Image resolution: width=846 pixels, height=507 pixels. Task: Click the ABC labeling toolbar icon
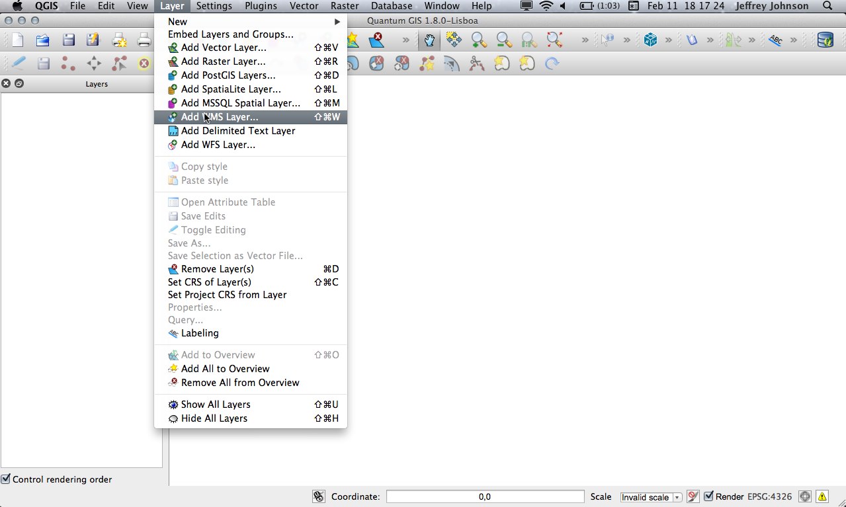point(775,40)
